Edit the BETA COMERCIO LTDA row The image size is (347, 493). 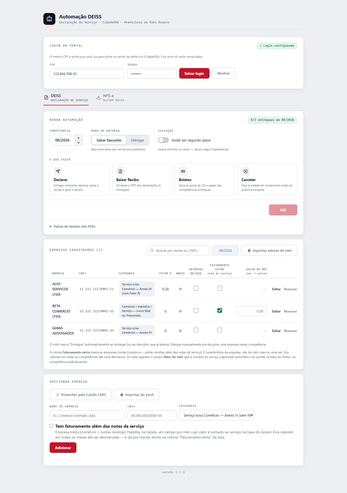coord(276,311)
